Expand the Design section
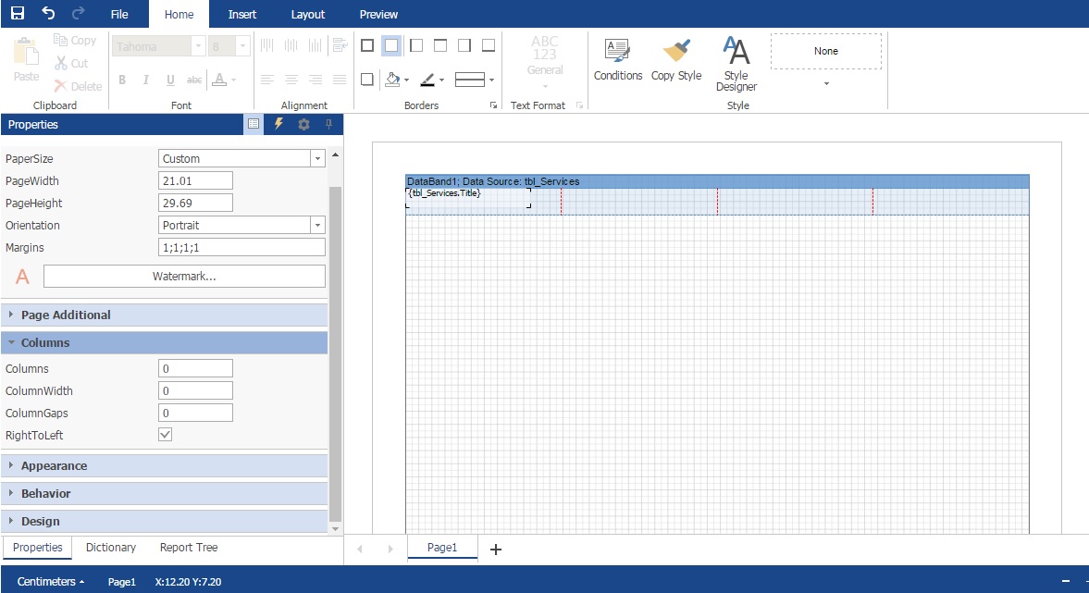 (165, 522)
